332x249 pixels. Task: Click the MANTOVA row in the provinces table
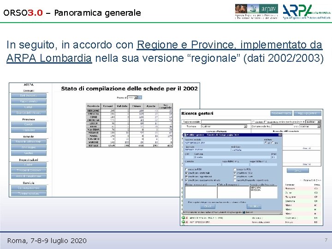pyautogui.click(x=130, y=130)
